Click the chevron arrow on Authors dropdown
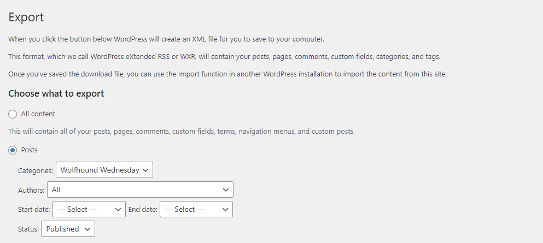The image size is (543, 243). pos(226,189)
